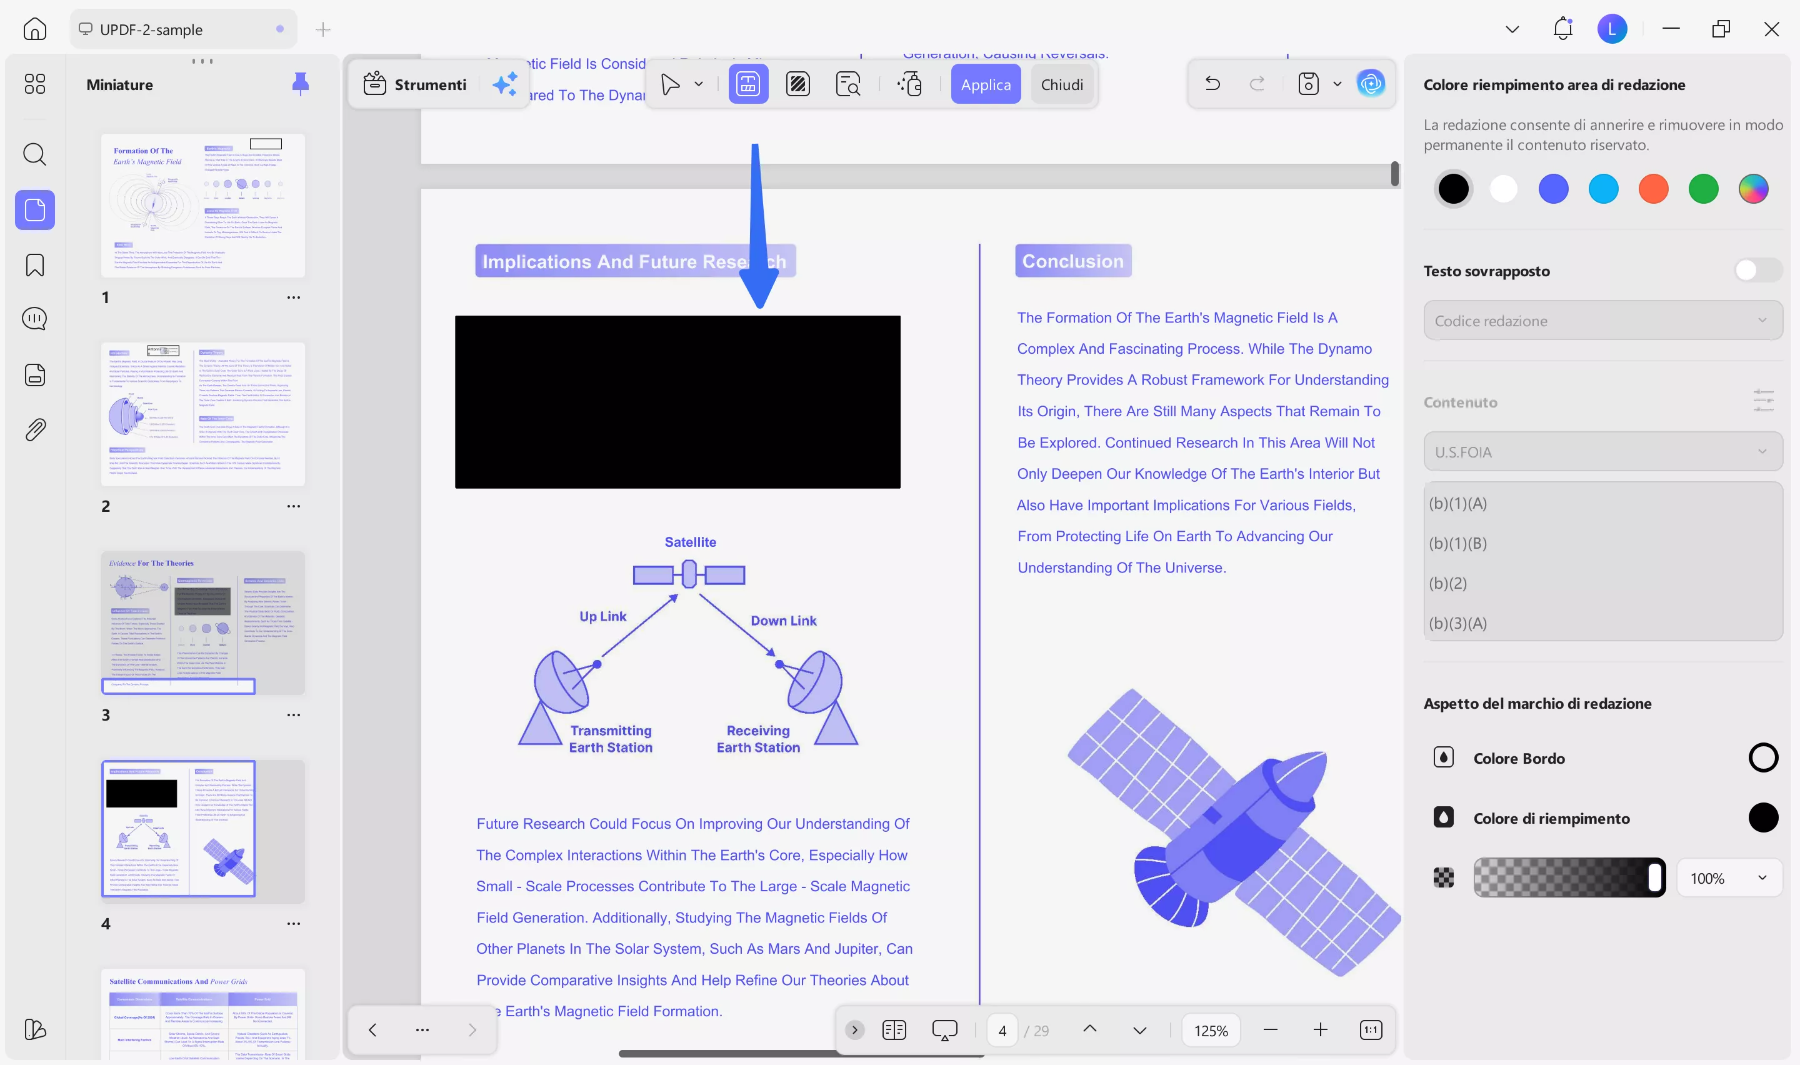This screenshot has width=1800, height=1065.
Task: Choose the orange fill color swatch
Action: (1653, 189)
